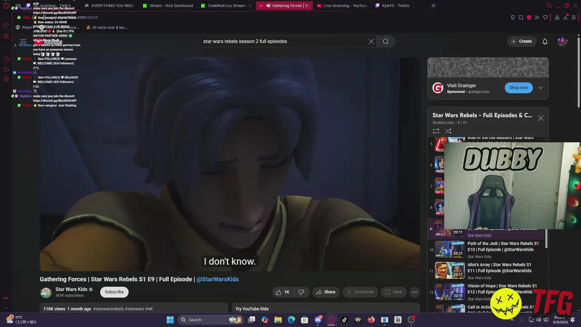This screenshot has width=581, height=327.
Task: Subscribe to Star Wars Kids channel
Action: click(x=114, y=292)
